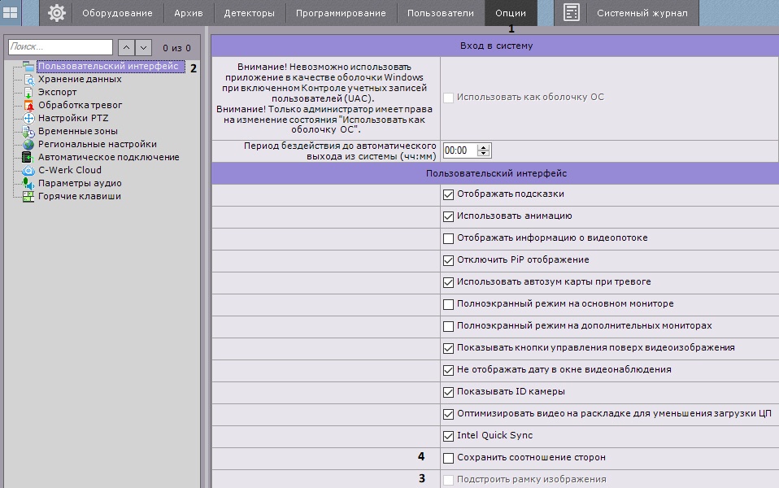
Task: Open the Оборудование tab
Action: [117, 13]
